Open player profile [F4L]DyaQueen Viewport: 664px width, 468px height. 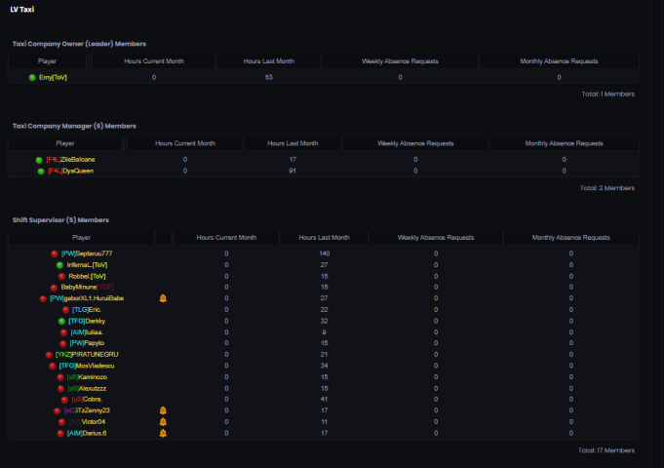tap(71, 171)
